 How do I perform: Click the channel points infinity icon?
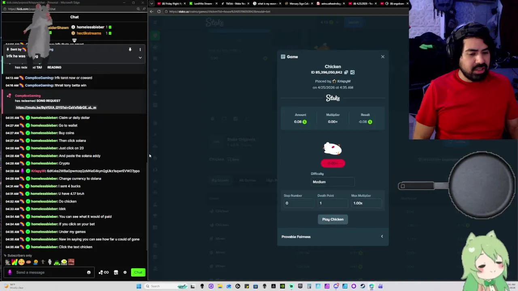(104, 272)
